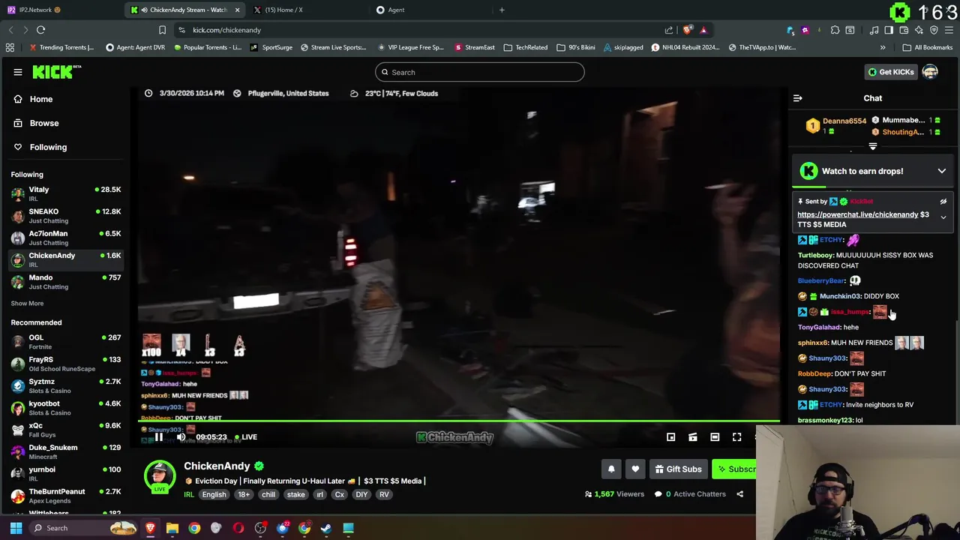Show hidden bookmarks overflow chevron
This screenshot has width=960, height=540.
[x=883, y=47]
